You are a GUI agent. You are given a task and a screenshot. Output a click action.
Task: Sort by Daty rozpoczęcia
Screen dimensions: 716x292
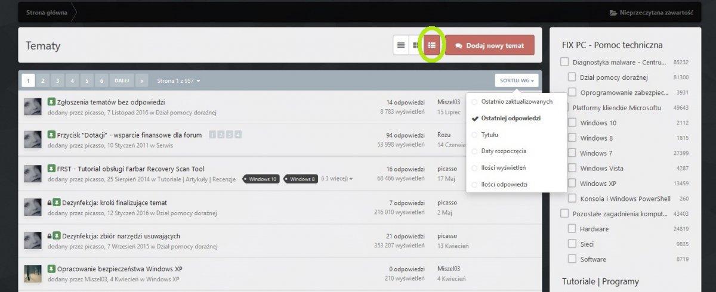point(516,151)
